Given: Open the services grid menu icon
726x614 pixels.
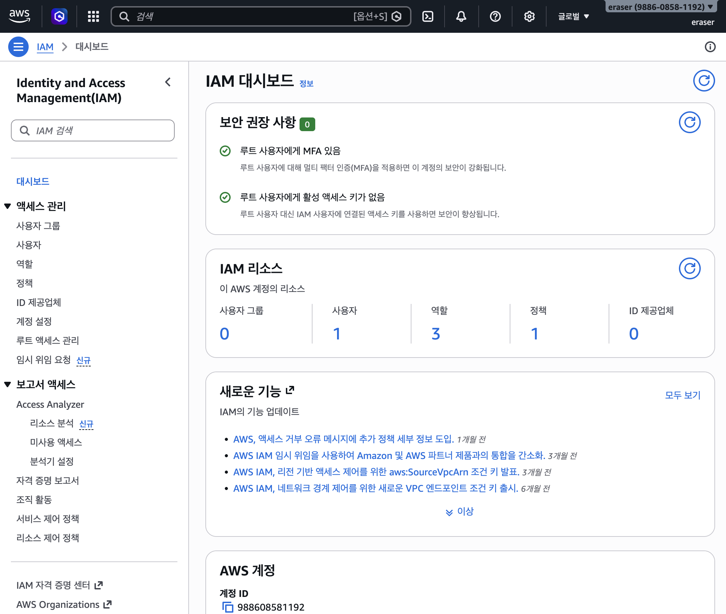Looking at the screenshot, I should (93, 16).
